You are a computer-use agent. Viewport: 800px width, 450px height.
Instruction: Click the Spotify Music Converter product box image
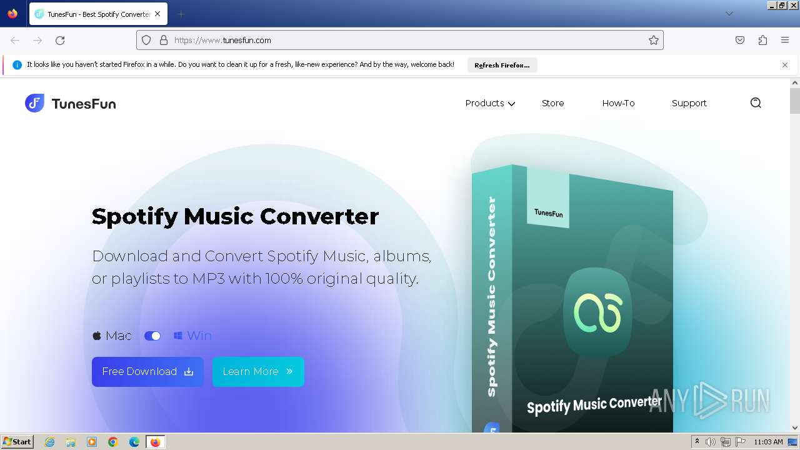point(572,300)
